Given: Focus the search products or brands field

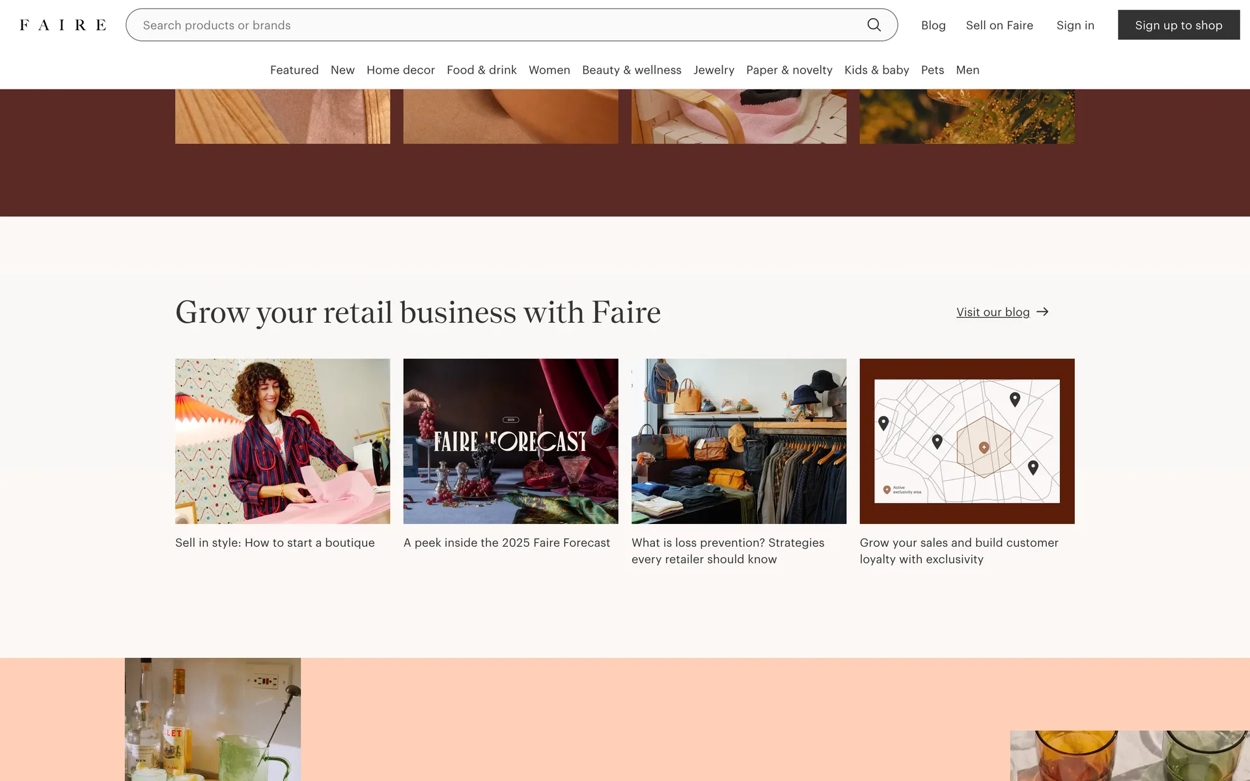Looking at the screenshot, I should 495,25.
